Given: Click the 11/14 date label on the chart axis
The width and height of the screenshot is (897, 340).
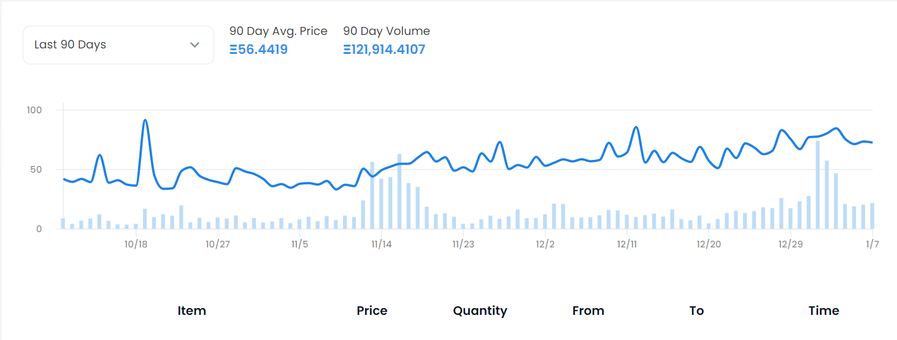Looking at the screenshot, I should click(x=381, y=244).
